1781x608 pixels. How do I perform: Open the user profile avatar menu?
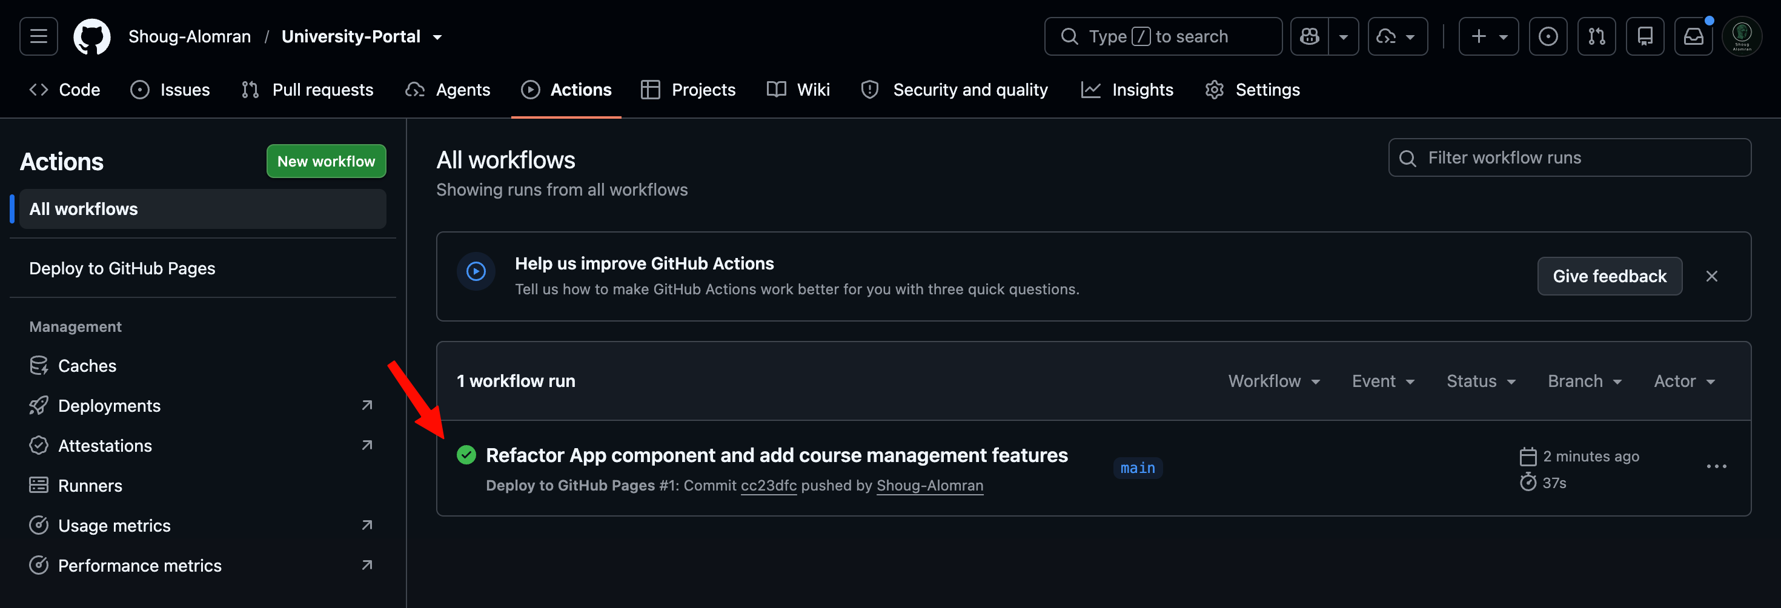click(1742, 36)
